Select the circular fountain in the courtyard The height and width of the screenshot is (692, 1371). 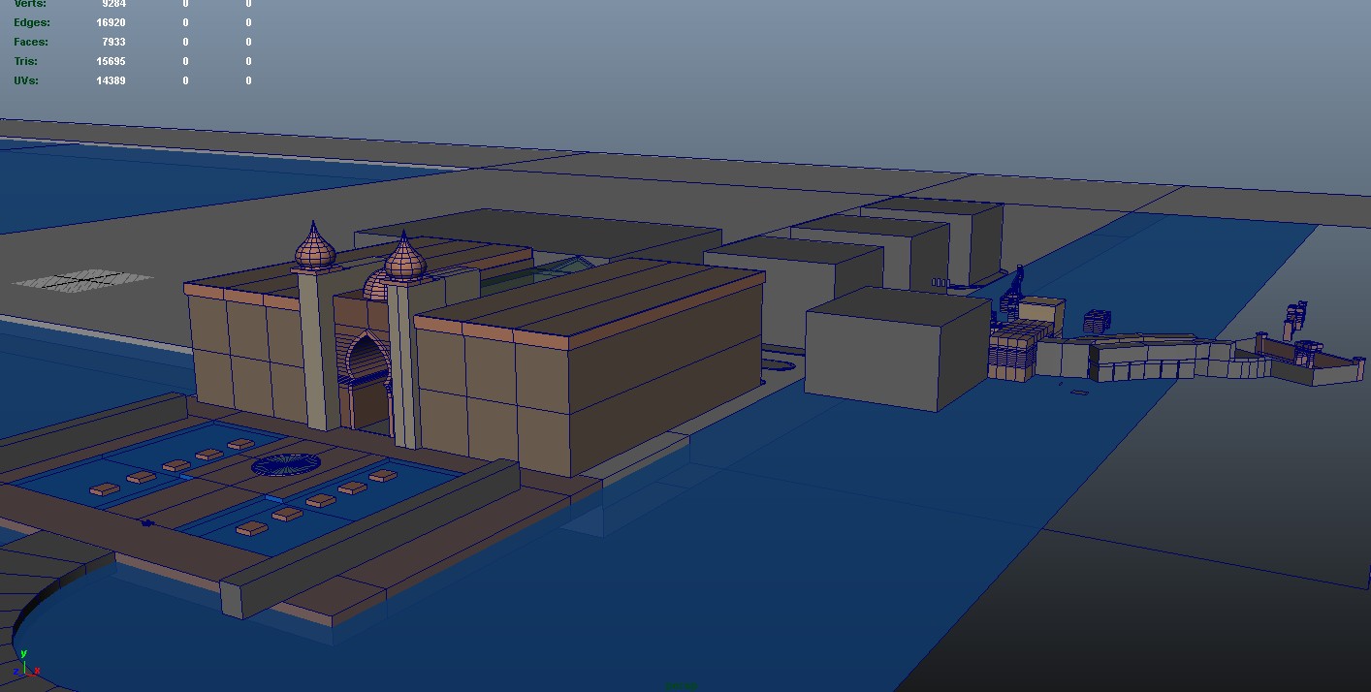[287, 464]
